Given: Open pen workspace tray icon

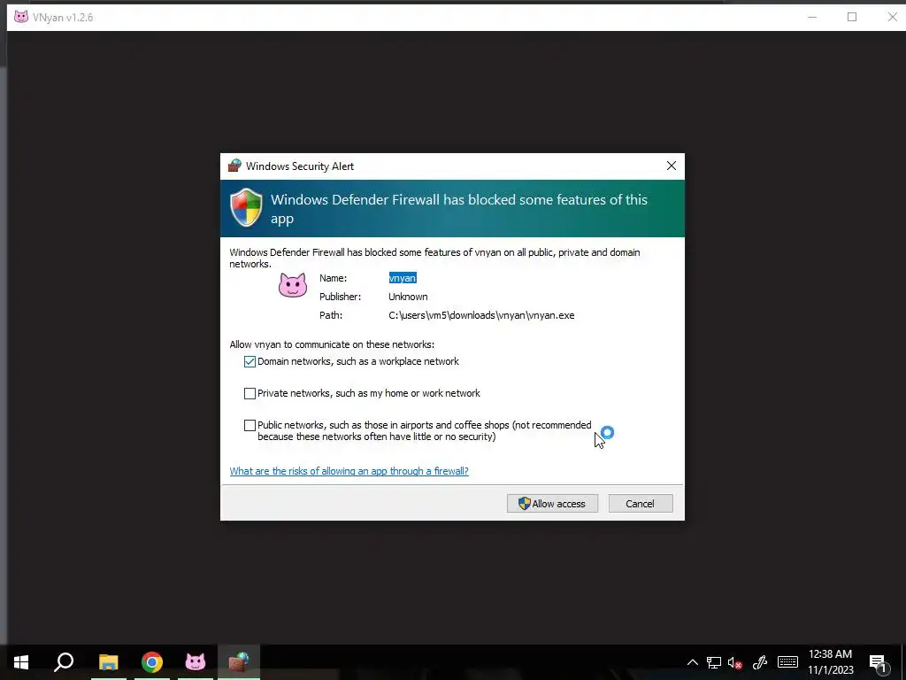Looking at the screenshot, I should [x=760, y=662].
